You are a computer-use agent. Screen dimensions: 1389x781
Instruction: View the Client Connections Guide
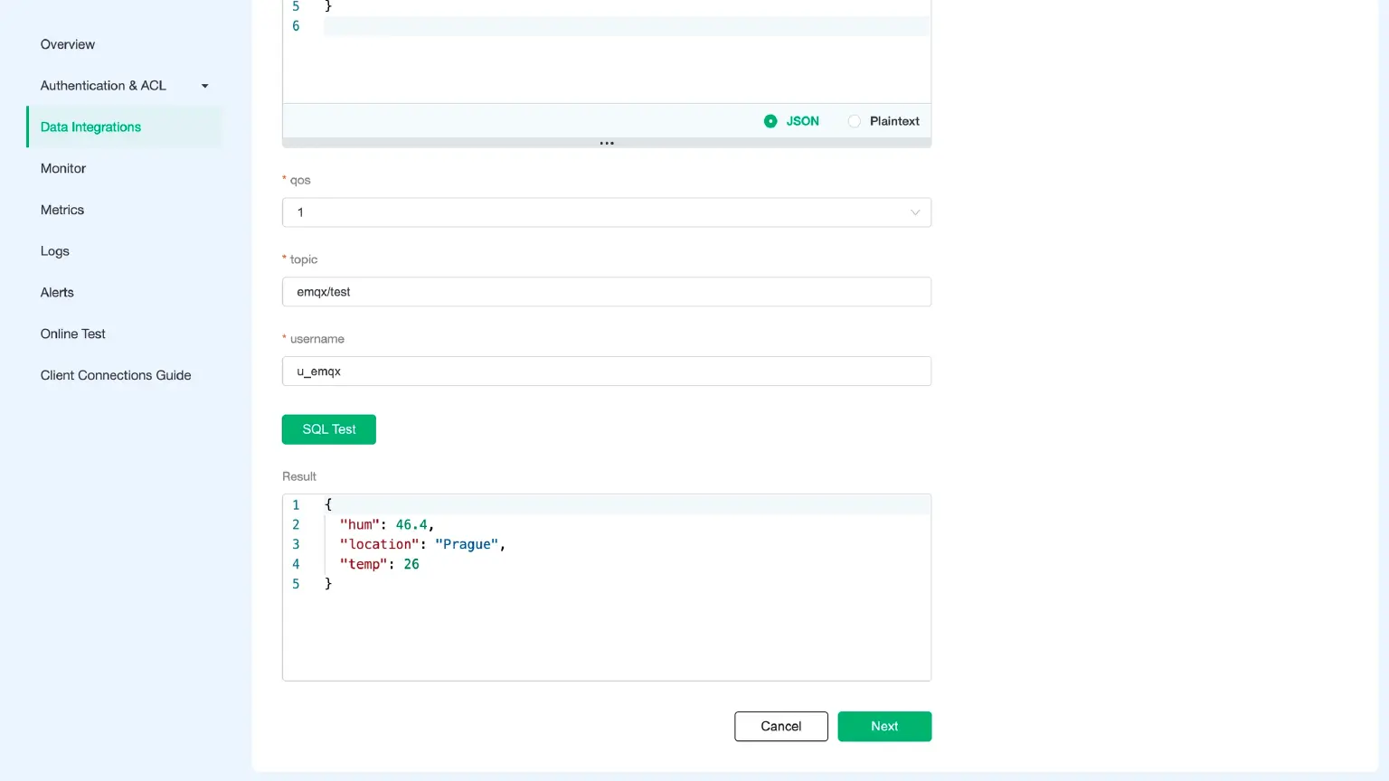(x=116, y=374)
